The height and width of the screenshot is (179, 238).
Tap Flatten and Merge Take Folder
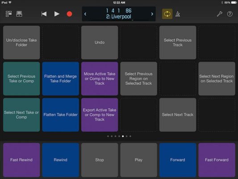click(x=61, y=79)
